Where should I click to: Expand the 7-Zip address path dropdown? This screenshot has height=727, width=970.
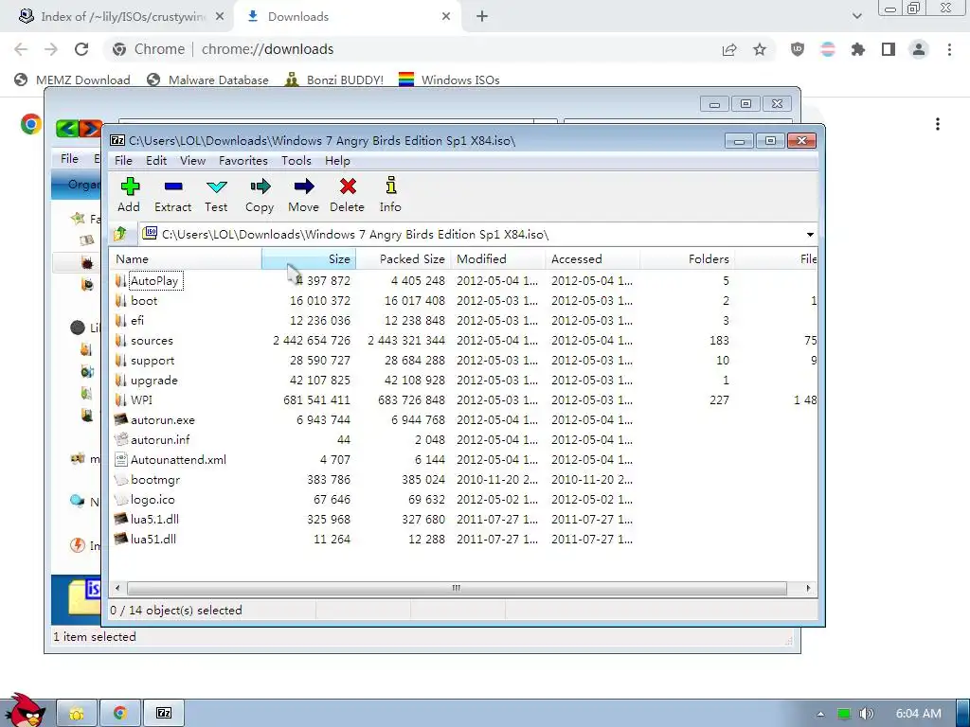[x=810, y=235]
